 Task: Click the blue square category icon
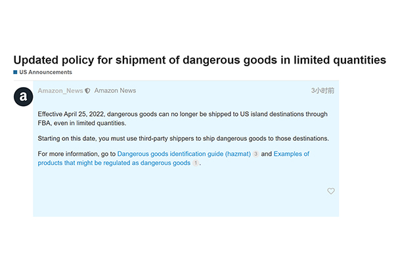pyautogui.click(x=15, y=72)
